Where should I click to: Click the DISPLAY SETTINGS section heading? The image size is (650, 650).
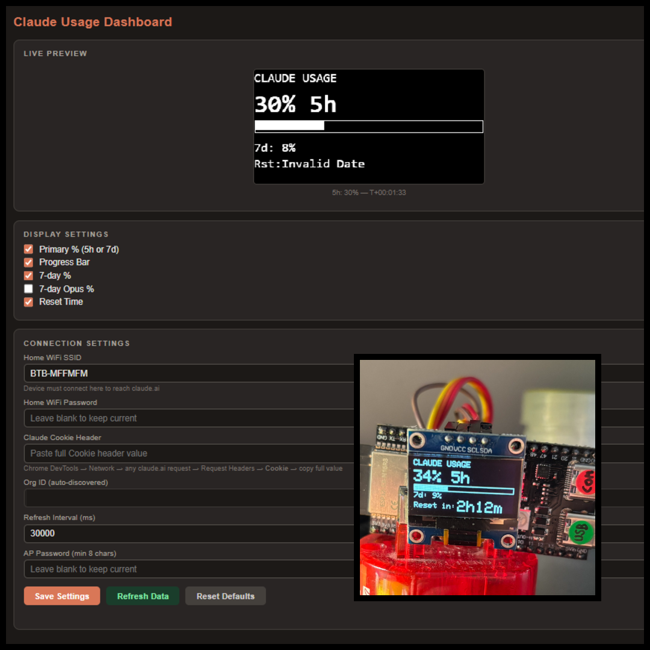66,234
